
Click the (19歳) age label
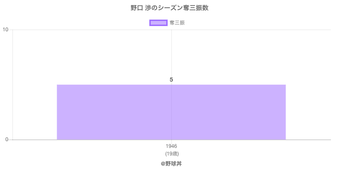(171, 153)
